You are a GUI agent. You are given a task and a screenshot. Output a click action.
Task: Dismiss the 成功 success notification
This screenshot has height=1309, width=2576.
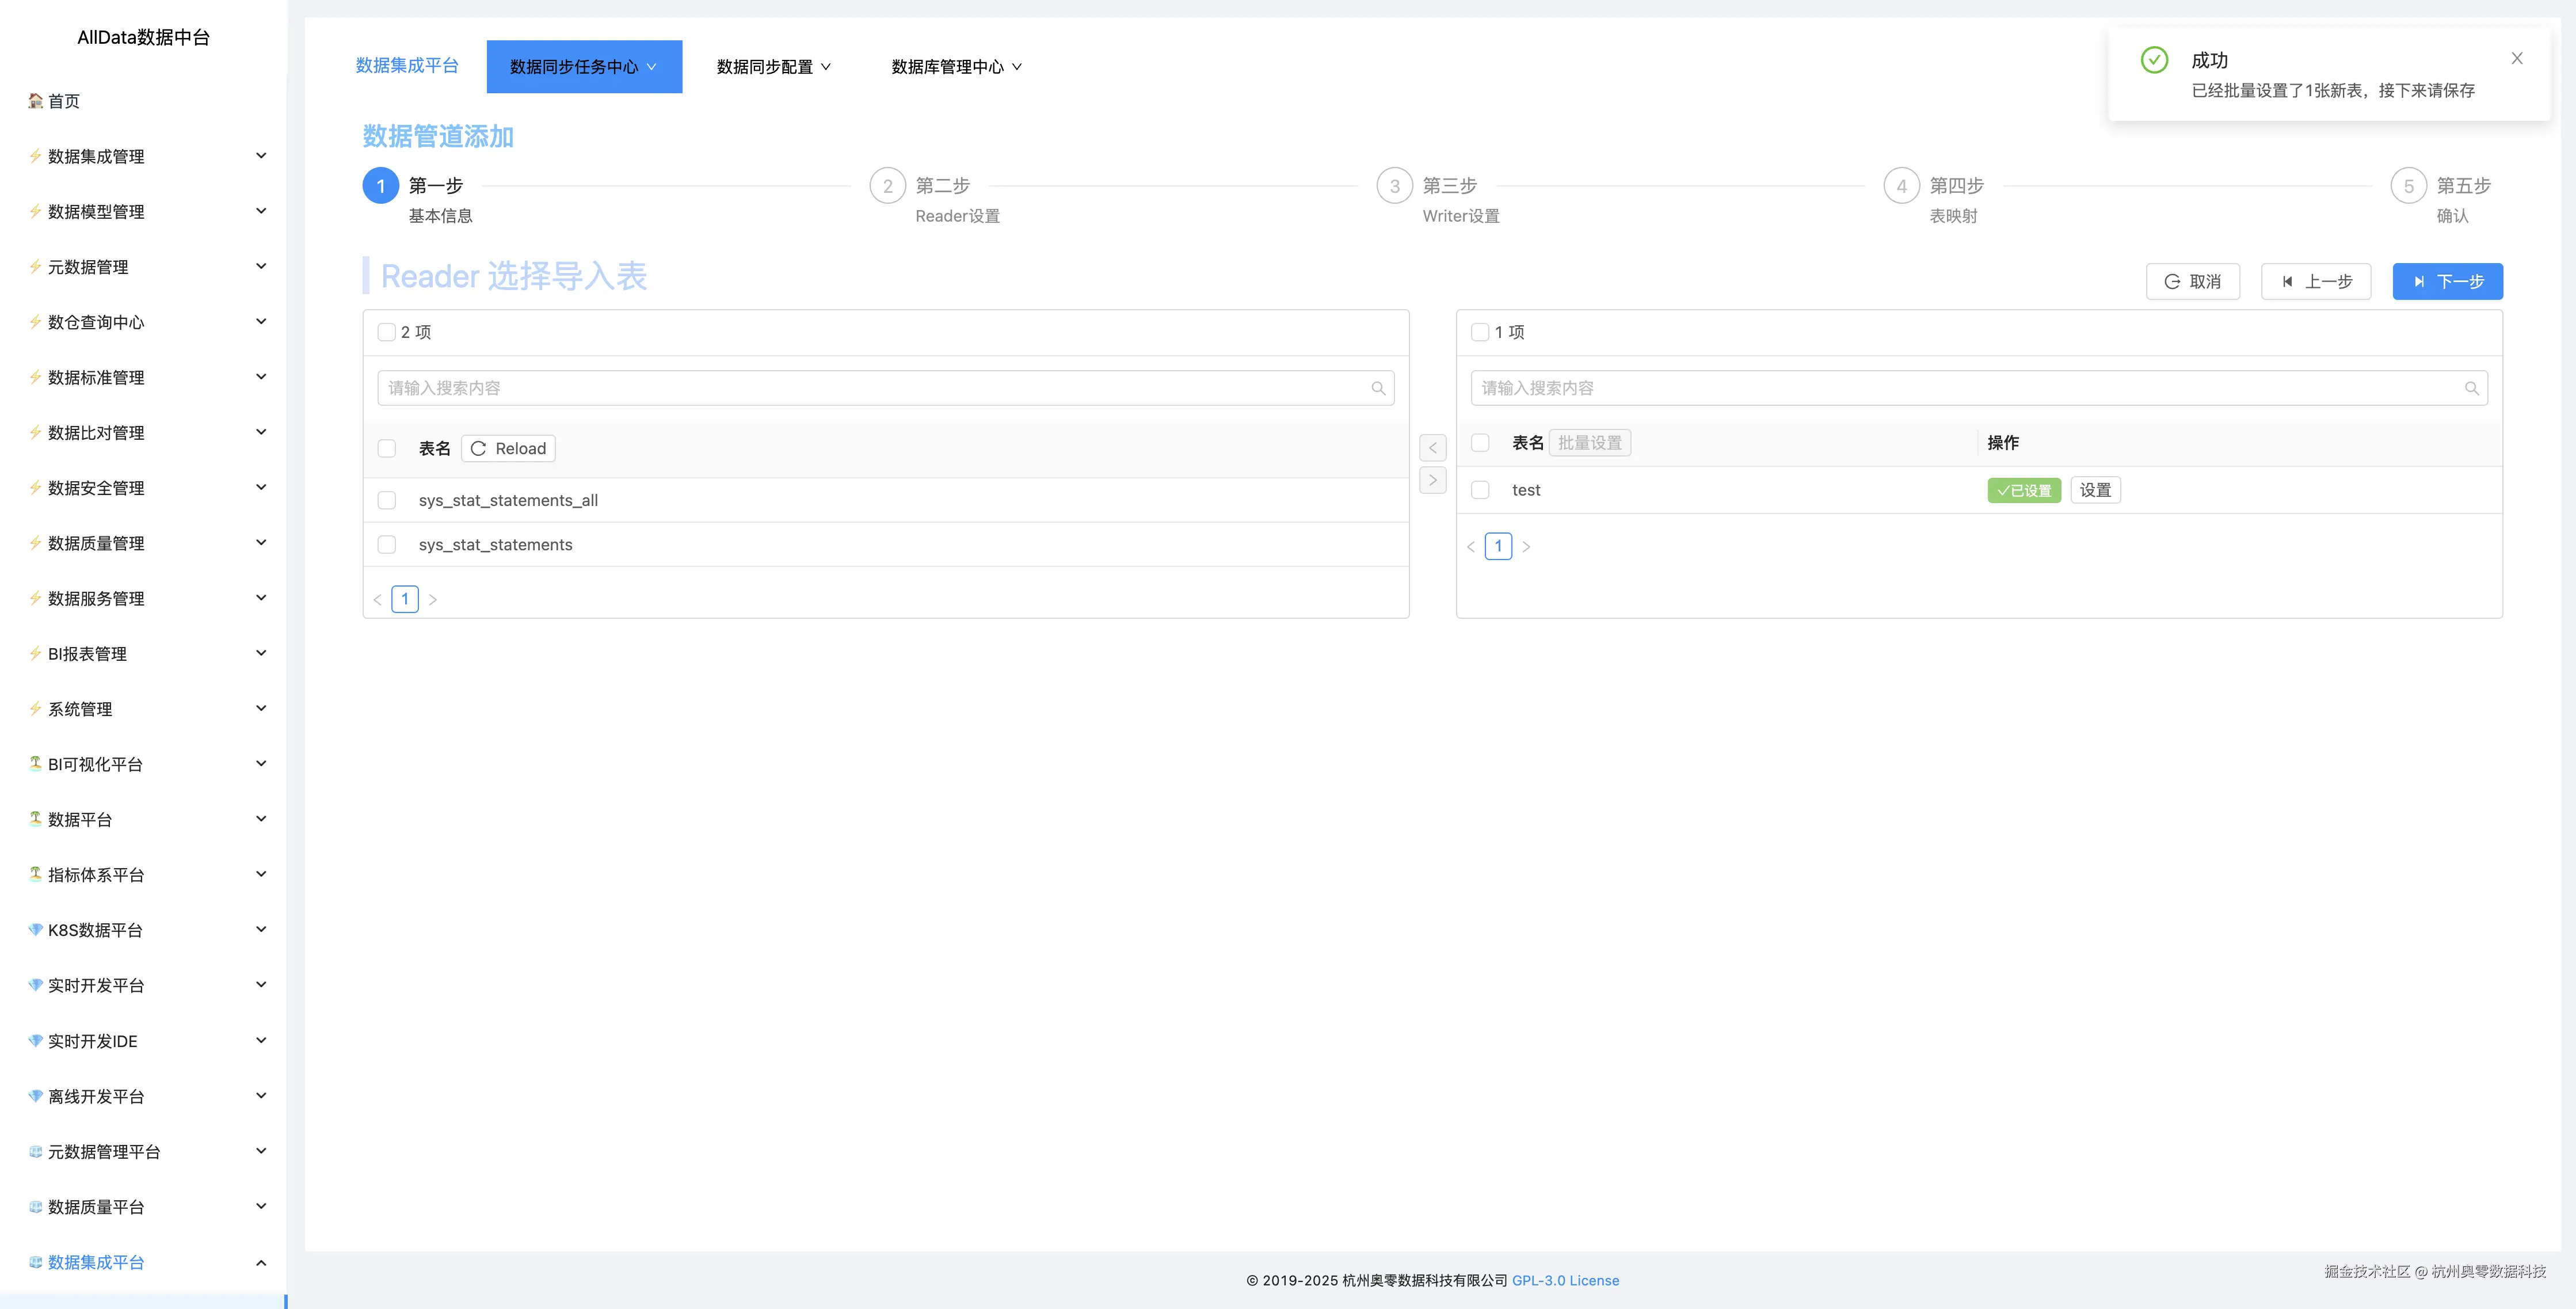(x=2517, y=58)
